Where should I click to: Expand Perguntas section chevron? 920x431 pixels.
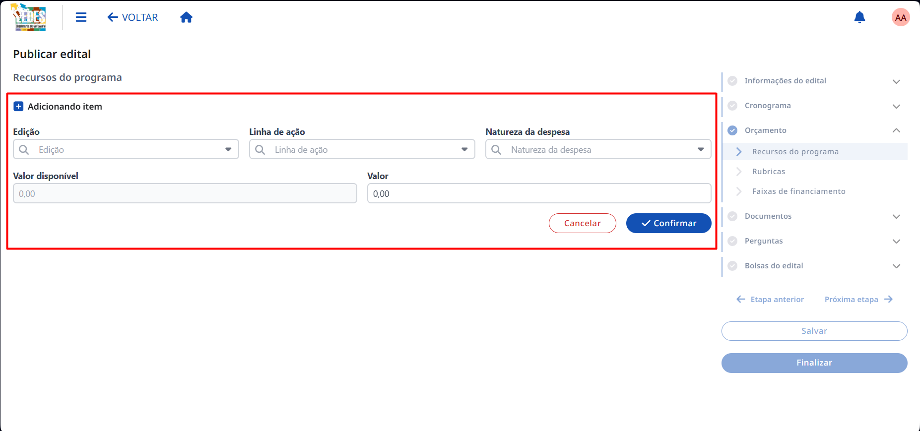tap(896, 241)
